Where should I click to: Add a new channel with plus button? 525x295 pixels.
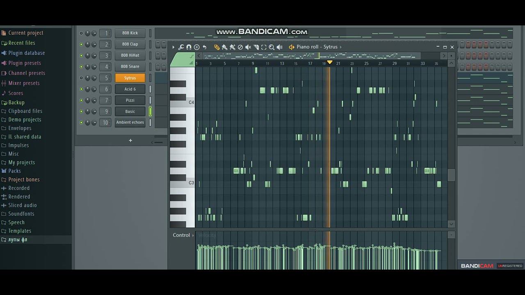(x=130, y=141)
